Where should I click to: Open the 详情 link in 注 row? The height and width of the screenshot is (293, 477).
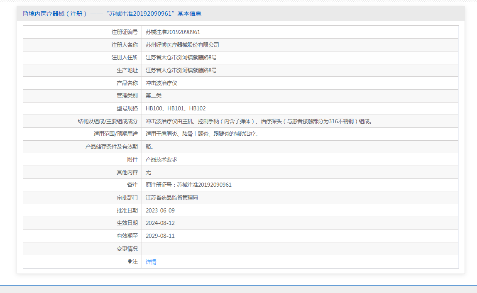pos(151,262)
